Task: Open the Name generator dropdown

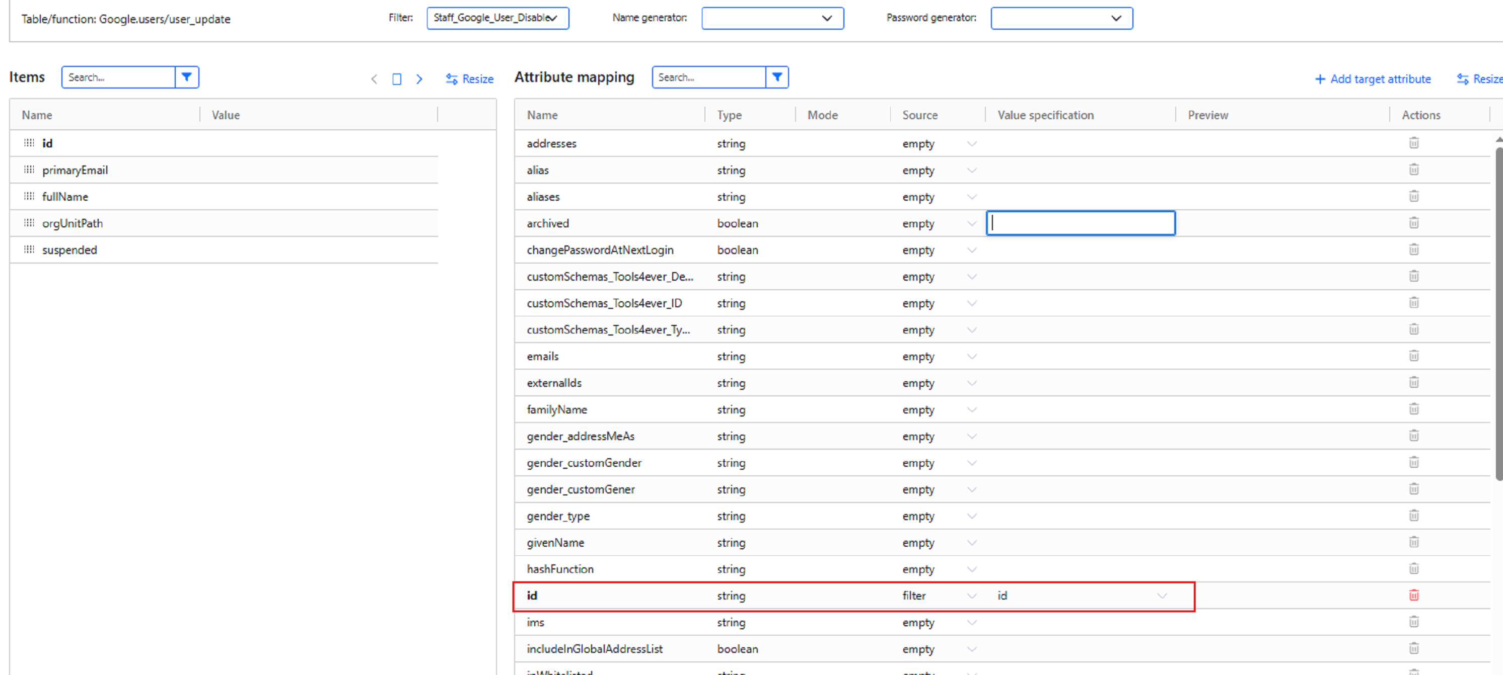Action: [x=772, y=18]
